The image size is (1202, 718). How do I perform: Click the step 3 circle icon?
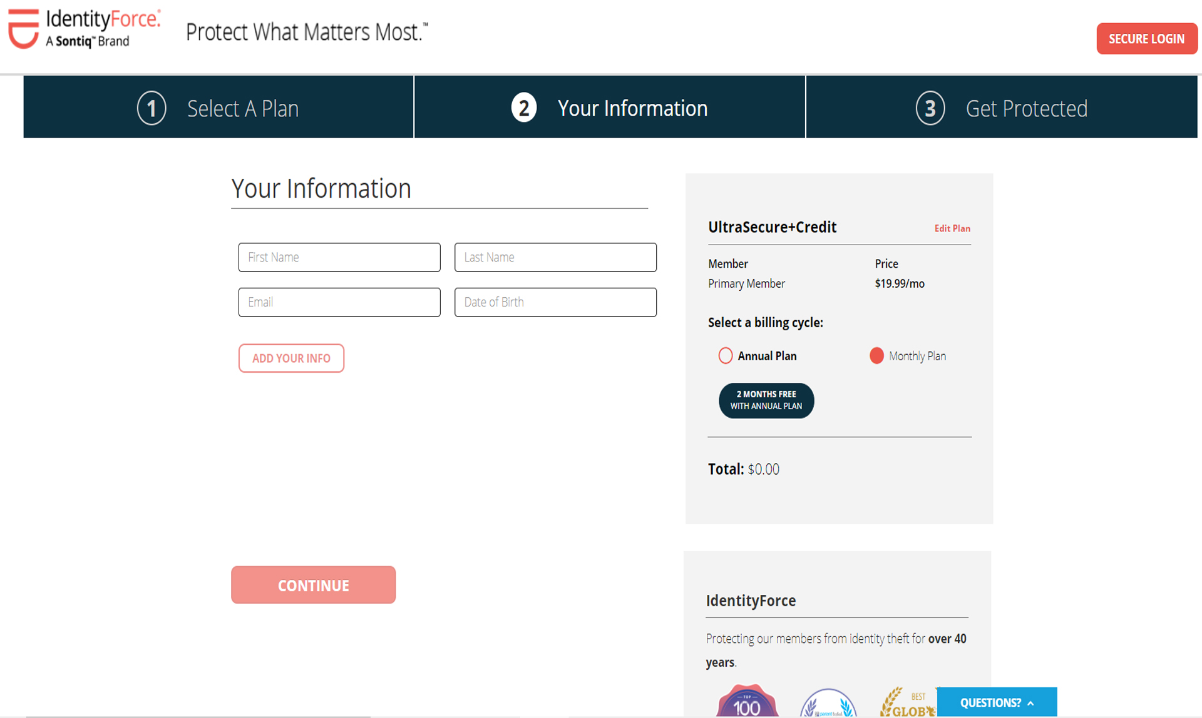coord(930,108)
